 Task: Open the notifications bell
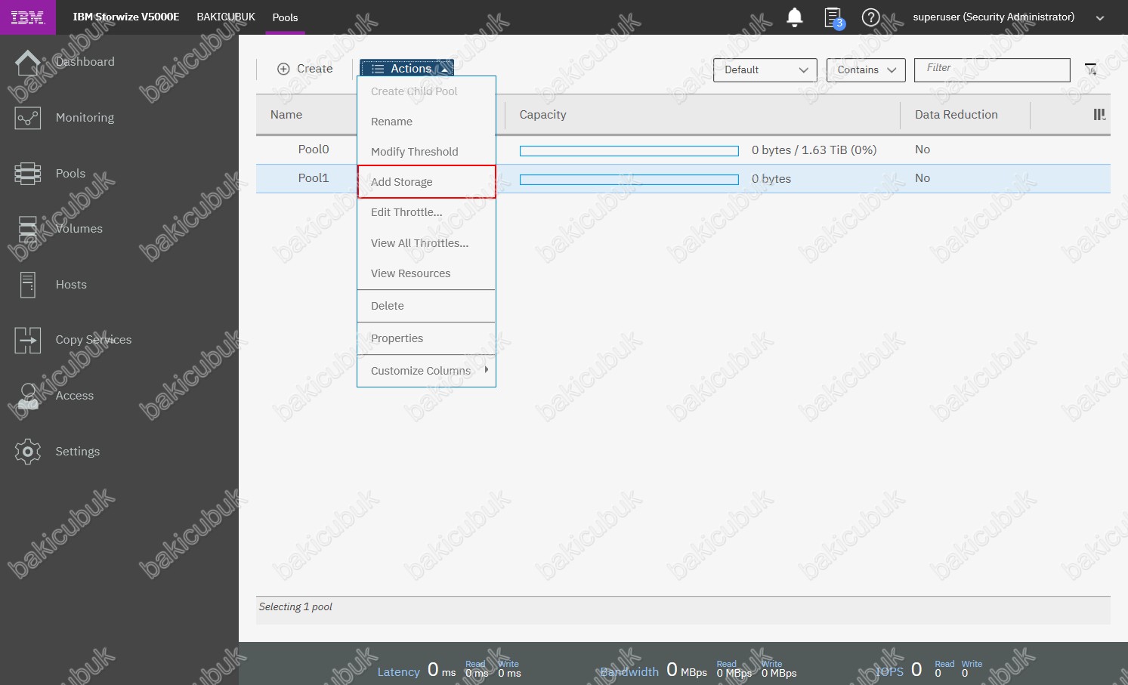[x=795, y=17]
